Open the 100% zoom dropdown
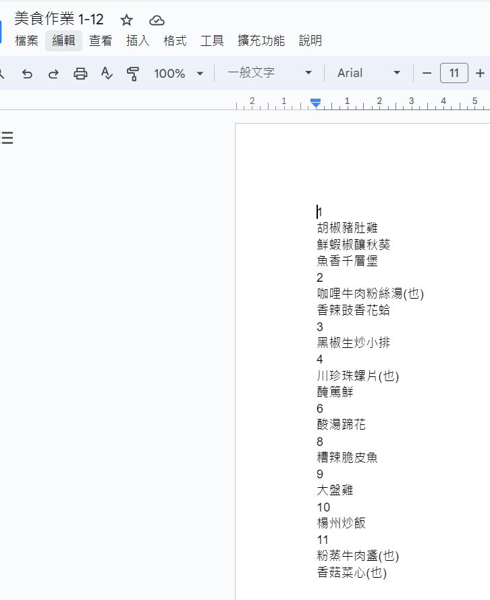The image size is (490, 600). [178, 74]
